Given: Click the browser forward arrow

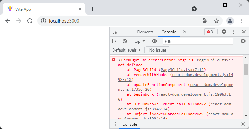Looking at the screenshot, I should pos(19,21).
